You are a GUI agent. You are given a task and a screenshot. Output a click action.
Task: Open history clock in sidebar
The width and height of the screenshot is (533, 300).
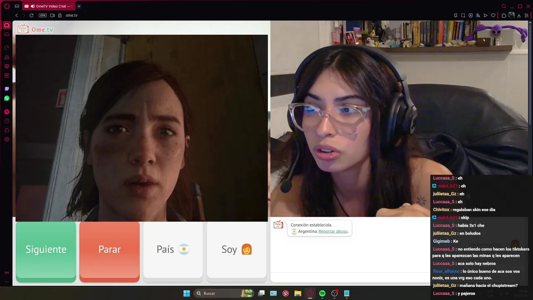7,121
